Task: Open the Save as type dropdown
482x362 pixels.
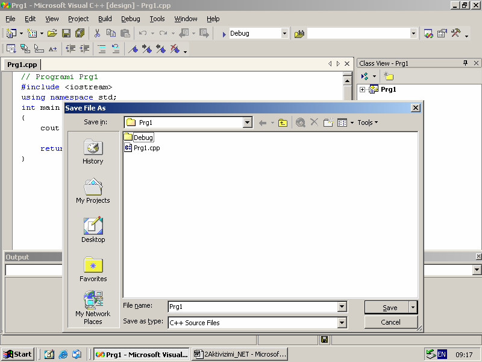Action: click(342, 323)
